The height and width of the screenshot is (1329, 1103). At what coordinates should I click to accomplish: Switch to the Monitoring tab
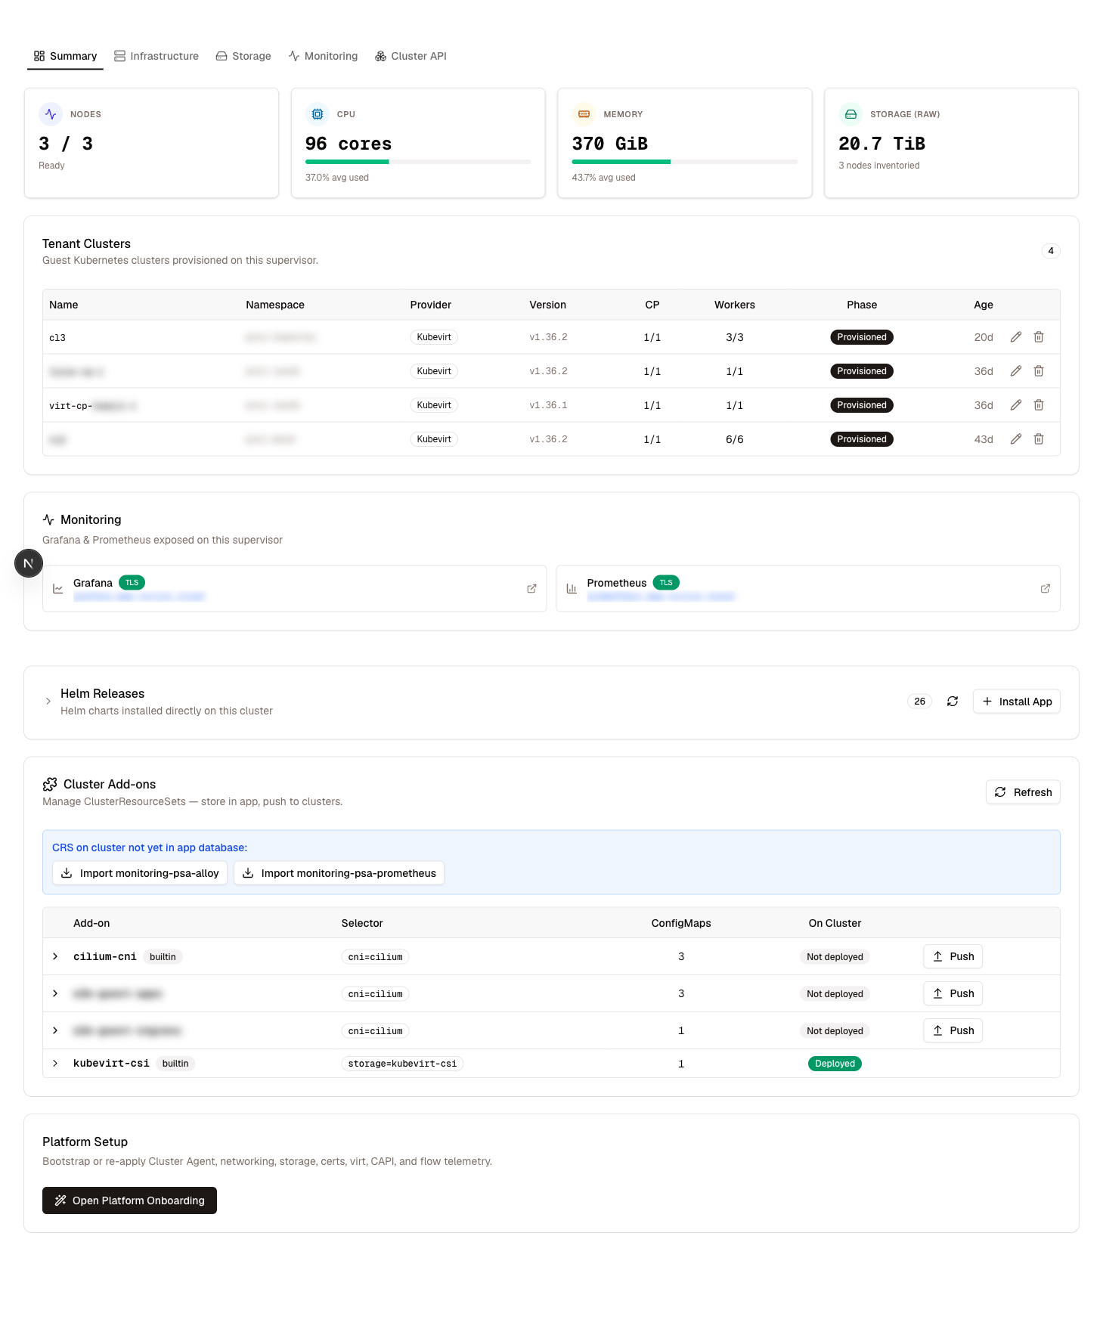(x=323, y=56)
